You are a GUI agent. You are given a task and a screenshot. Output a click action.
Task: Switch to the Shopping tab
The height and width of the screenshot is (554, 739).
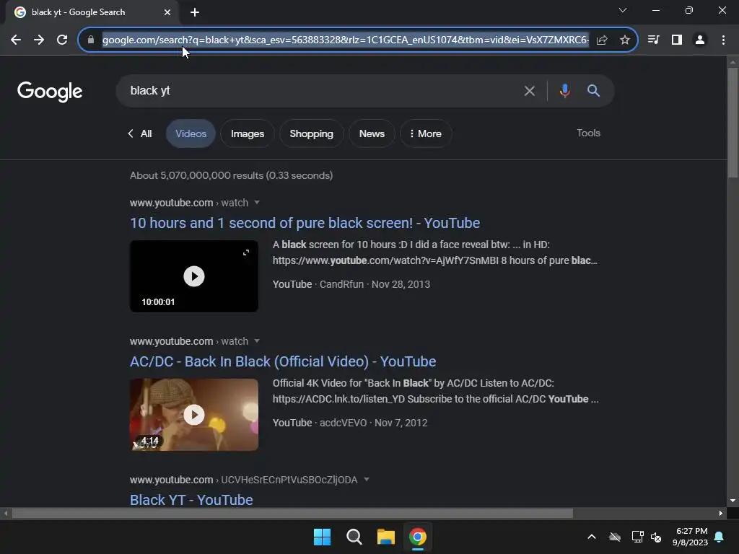pos(312,133)
